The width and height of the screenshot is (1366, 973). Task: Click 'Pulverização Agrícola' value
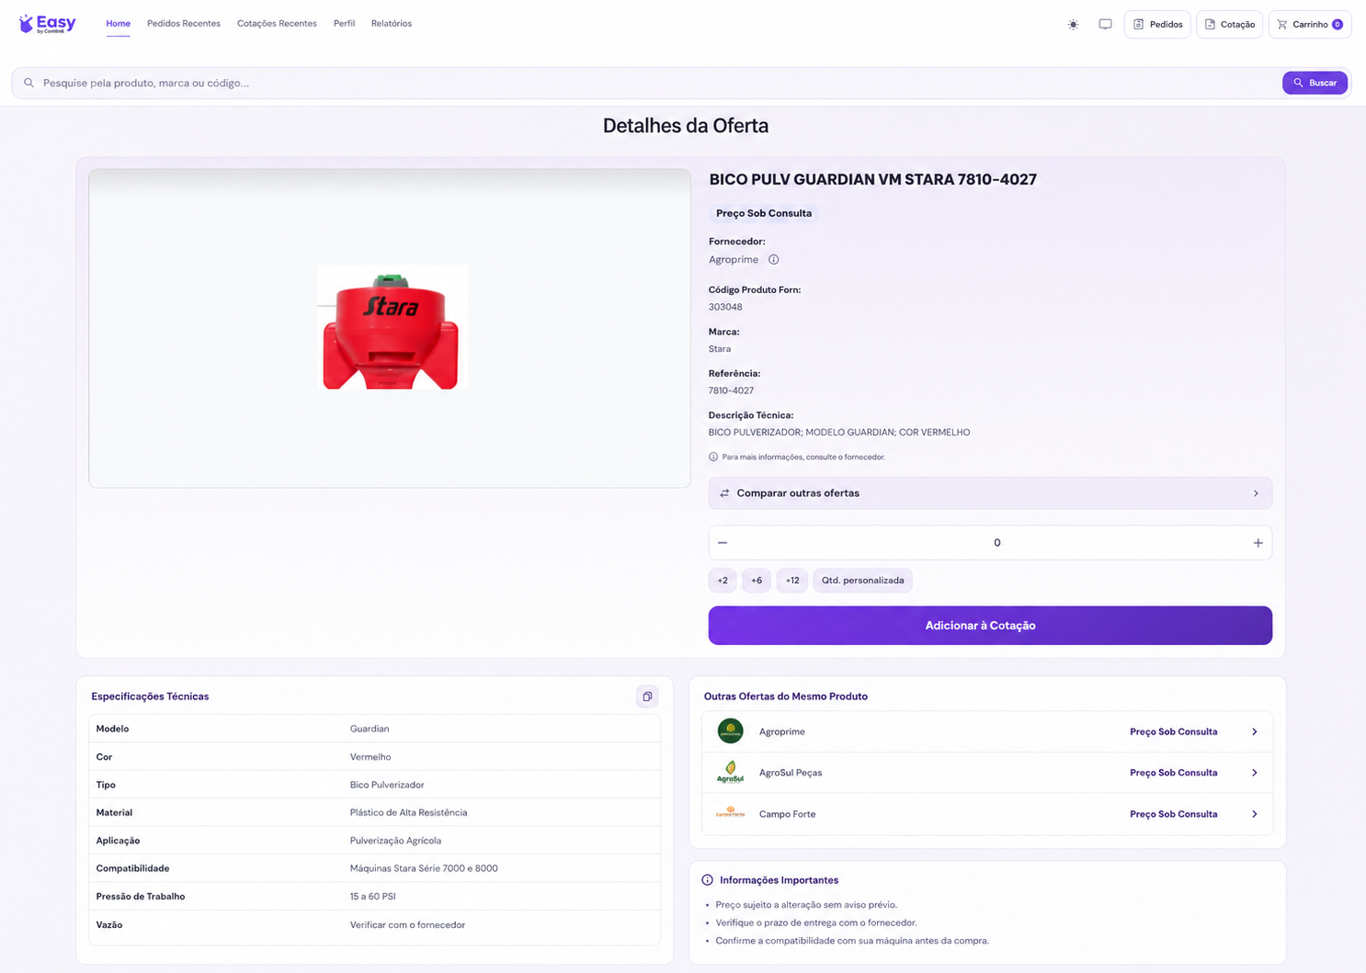coord(395,841)
